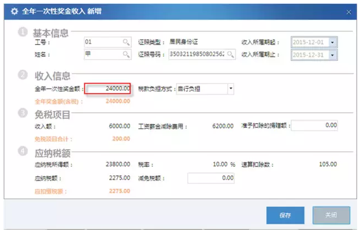Viewport: 361px width, 232px height.
Task: Click the 基本信息 section heading
Action: 50,33
